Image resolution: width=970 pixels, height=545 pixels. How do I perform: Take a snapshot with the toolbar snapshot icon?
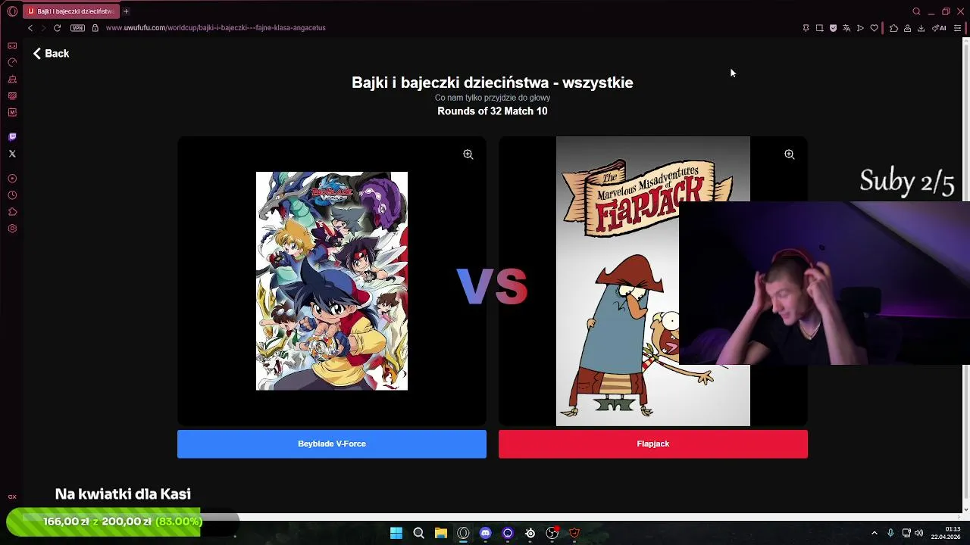click(x=819, y=28)
